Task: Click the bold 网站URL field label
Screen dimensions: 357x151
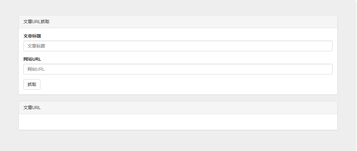Action: point(32,59)
